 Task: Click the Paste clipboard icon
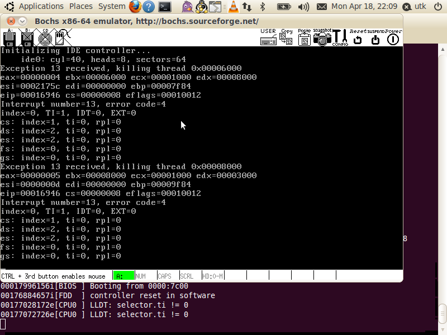(304, 37)
